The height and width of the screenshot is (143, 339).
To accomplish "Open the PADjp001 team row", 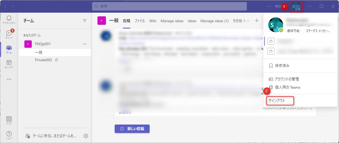I will pyautogui.click(x=55, y=44).
